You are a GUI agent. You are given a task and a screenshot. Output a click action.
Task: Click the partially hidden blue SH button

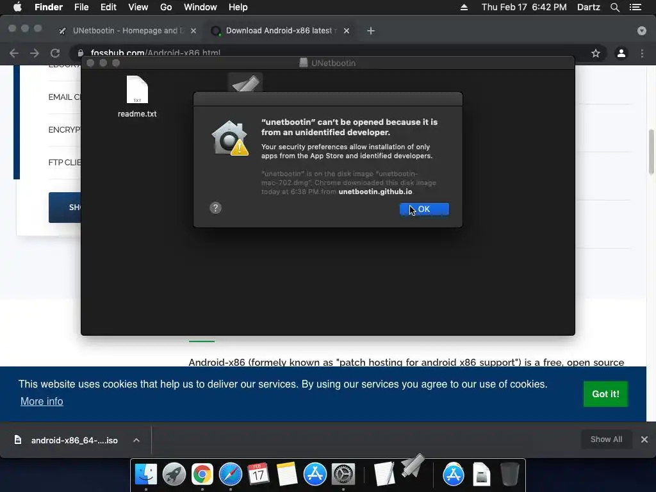pyautogui.click(x=65, y=208)
